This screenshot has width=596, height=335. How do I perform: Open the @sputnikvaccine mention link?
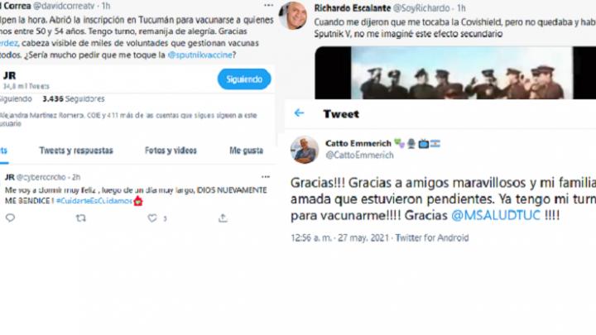point(200,55)
